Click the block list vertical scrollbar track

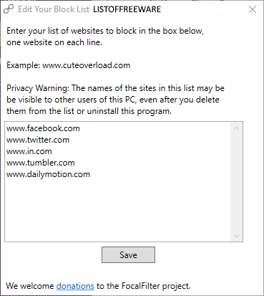coord(236,182)
